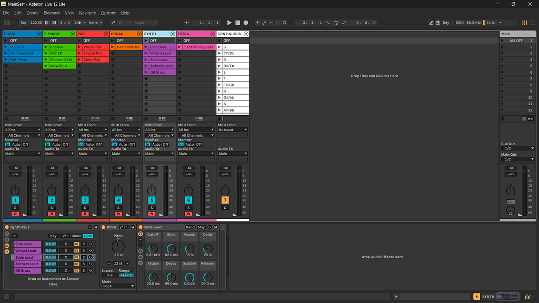Click the hot-swap icon on the Pitch device

point(127,227)
